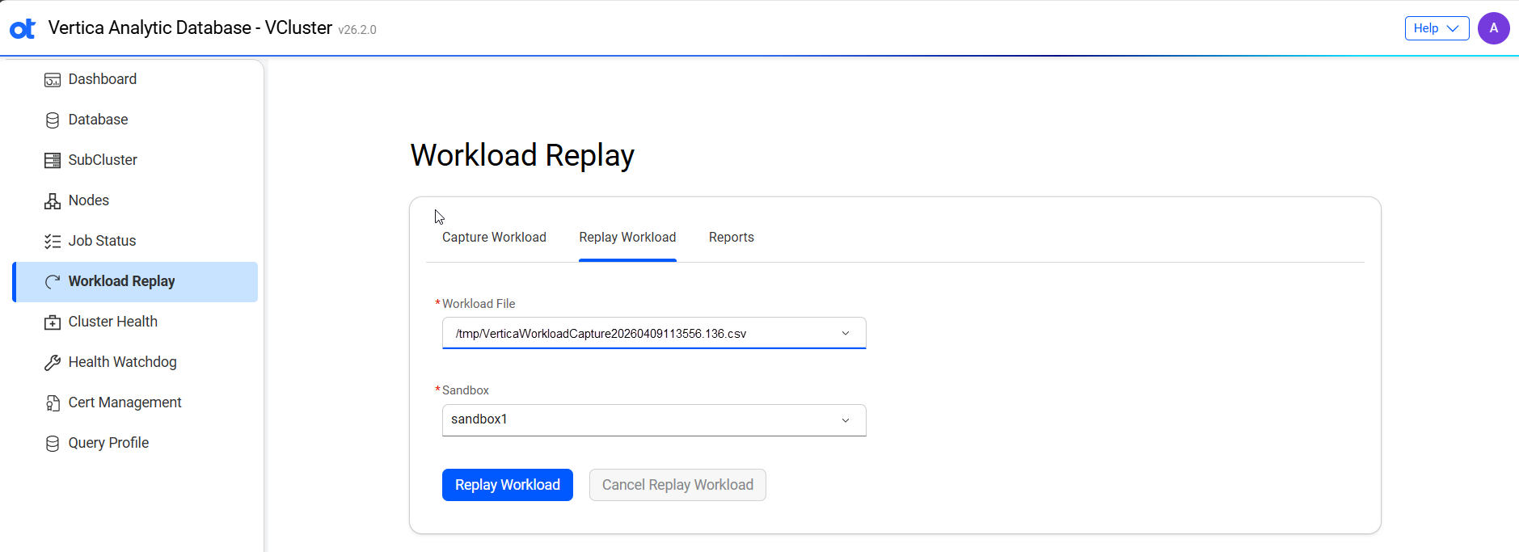The height and width of the screenshot is (552, 1519).
Task: Open Job Status in sidebar
Action: (135, 241)
